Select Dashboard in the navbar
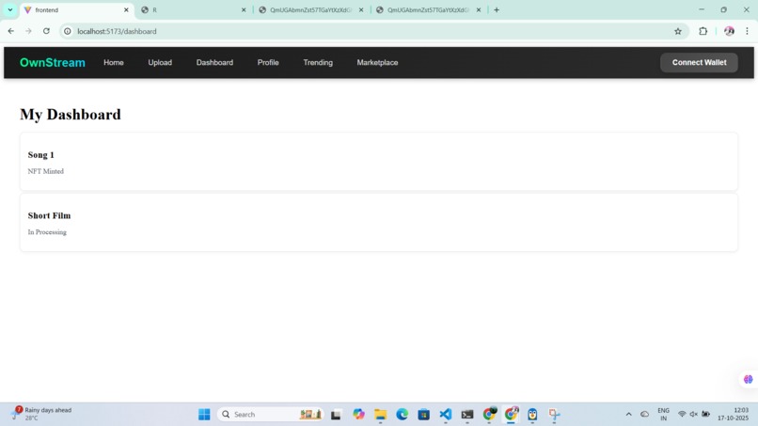Screen dimensions: 758x426 pyautogui.click(x=214, y=62)
